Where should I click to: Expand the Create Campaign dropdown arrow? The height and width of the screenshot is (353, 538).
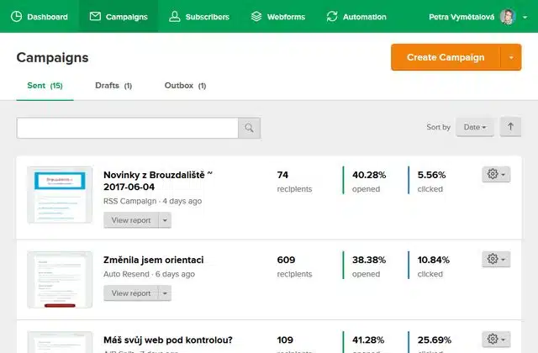(511, 57)
